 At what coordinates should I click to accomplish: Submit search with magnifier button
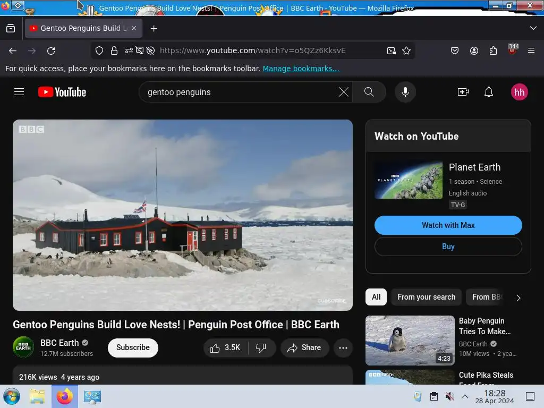[369, 92]
